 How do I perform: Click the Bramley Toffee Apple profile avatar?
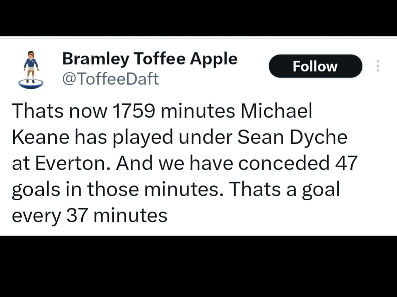coord(31,69)
